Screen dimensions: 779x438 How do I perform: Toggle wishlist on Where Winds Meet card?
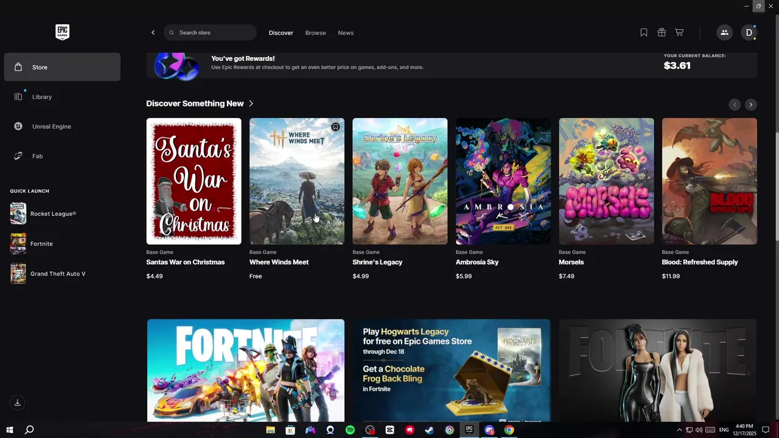click(335, 127)
